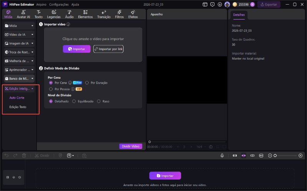This screenshot has height=191, width=307.
Task: Open the Arquivo menu
Action: tap(41, 5)
